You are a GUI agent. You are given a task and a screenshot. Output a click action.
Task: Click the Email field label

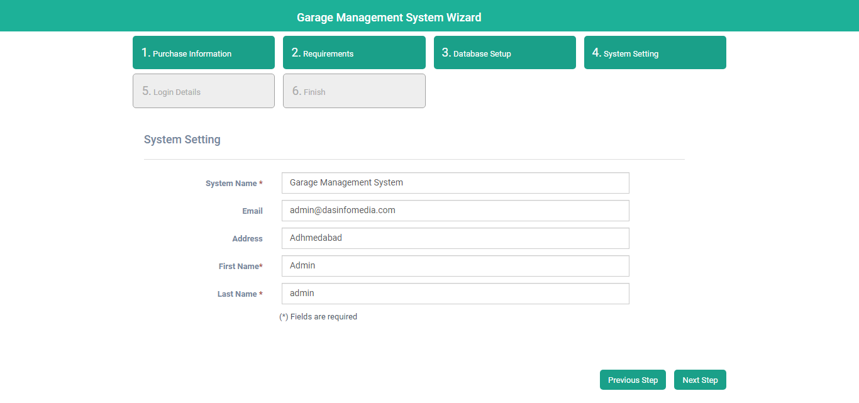tap(252, 211)
